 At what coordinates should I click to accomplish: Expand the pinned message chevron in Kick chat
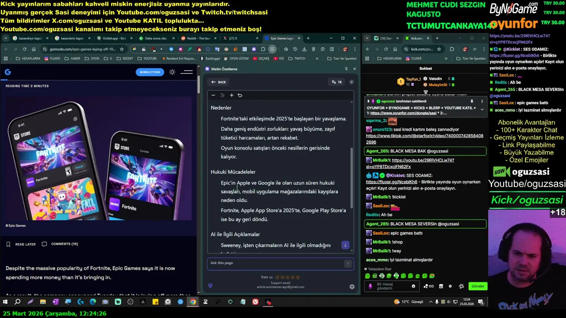(482, 110)
